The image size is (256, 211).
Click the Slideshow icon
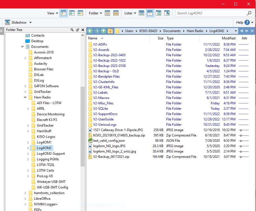coord(7,22)
